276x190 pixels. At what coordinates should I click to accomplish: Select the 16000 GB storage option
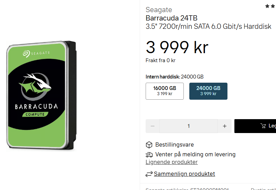[x=165, y=91]
